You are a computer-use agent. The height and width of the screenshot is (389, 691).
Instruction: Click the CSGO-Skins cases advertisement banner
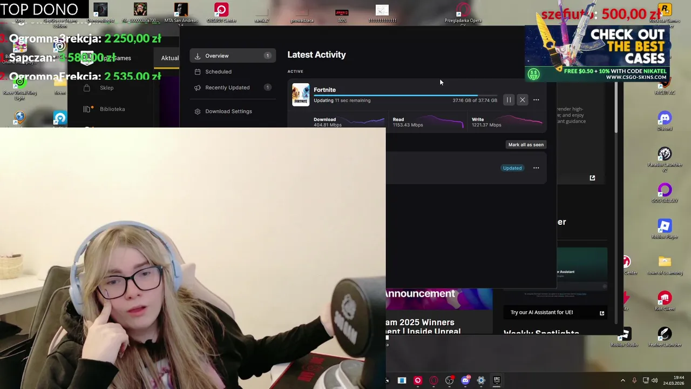pos(598,54)
